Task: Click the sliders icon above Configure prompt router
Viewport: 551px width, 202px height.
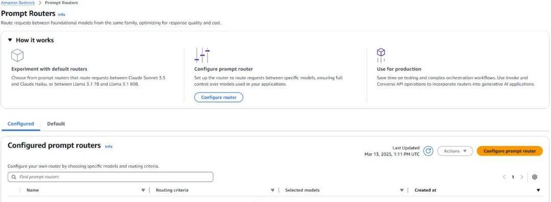Action: [202, 55]
